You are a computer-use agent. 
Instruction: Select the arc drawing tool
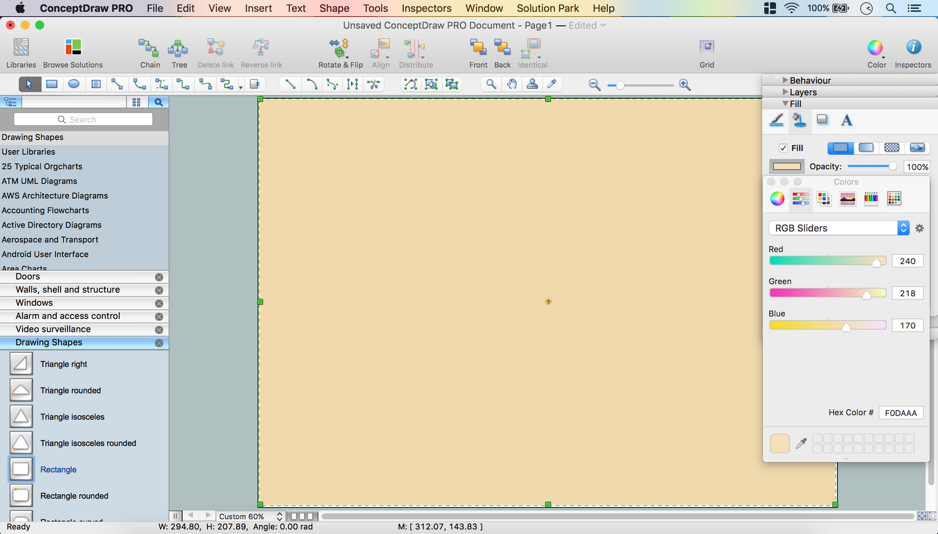311,84
